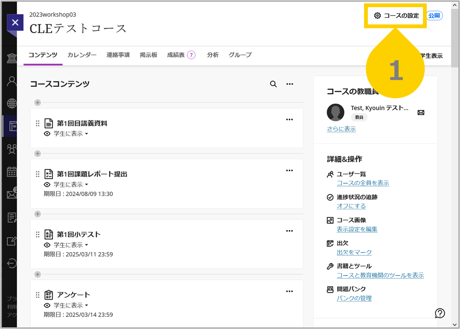Expand 学生に表示 dropdown for 第1回小テスト
This screenshot has width=460, height=329.
coord(71,245)
